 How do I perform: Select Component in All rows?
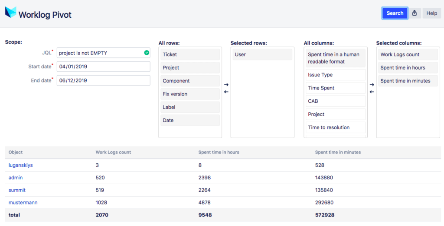point(190,81)
